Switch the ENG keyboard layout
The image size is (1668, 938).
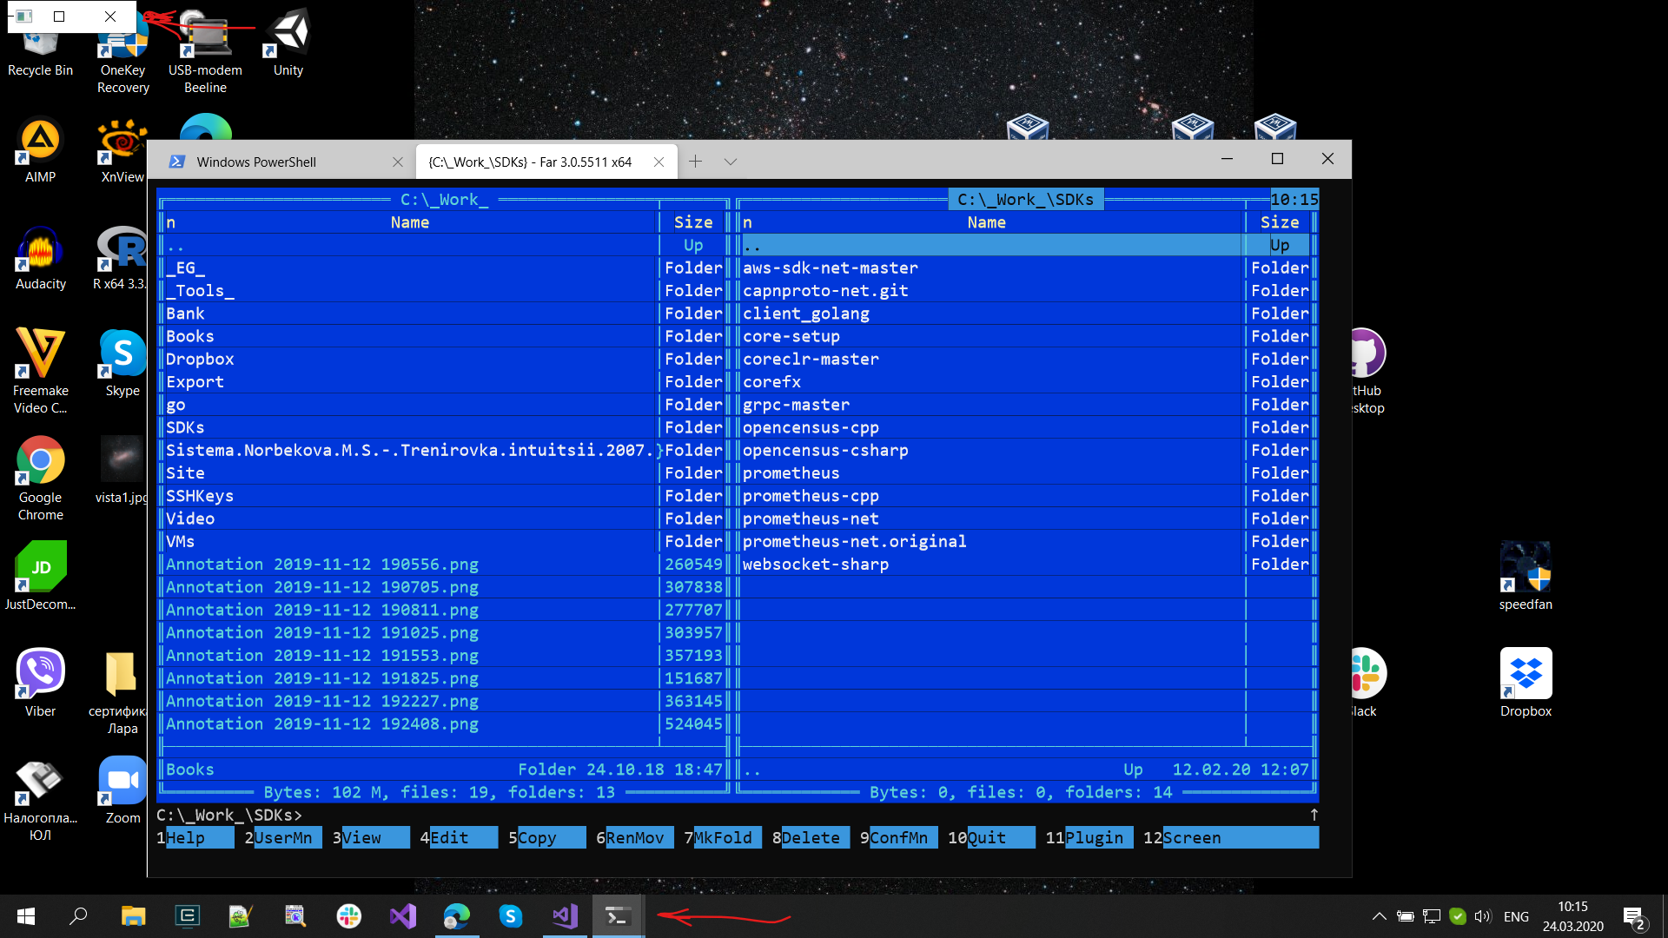point(1516,915)
